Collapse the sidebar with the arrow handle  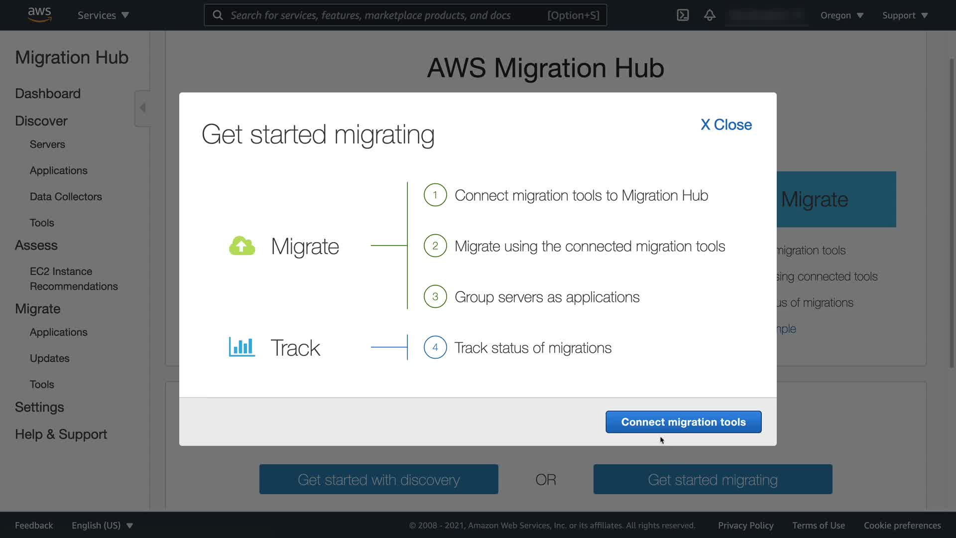[x=142, y=108]
